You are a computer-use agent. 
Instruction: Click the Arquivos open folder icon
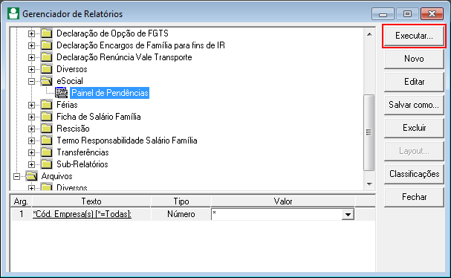(x=31, y=176)
